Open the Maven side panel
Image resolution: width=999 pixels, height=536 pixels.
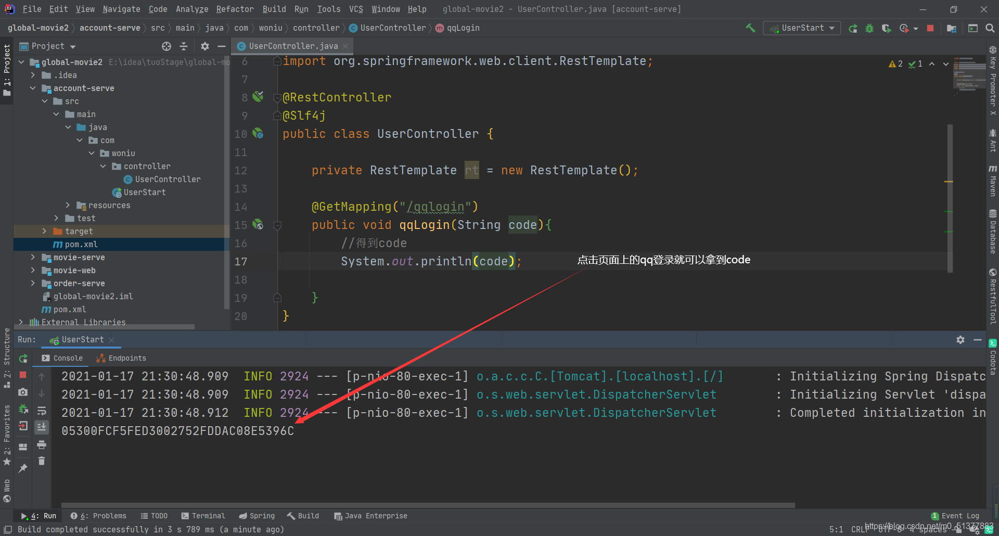[993, 181]
